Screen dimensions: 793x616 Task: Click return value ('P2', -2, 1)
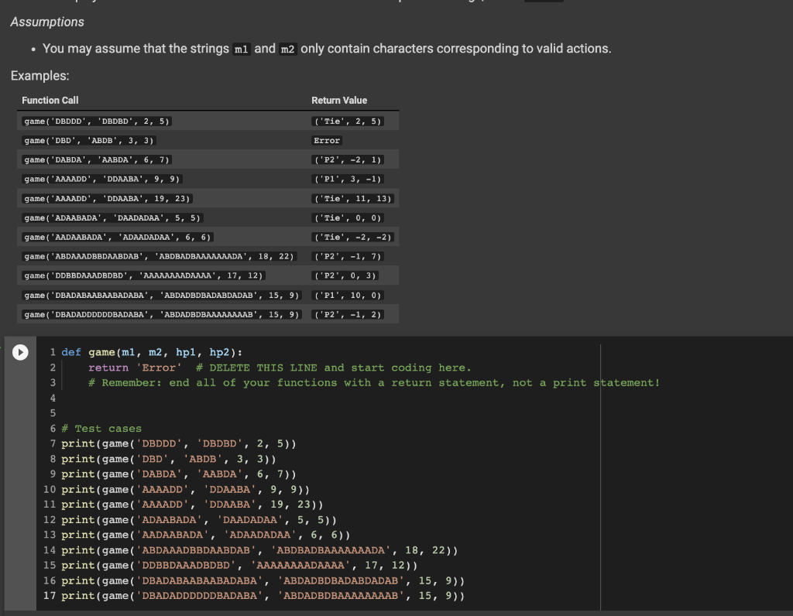tap(348, 159)
